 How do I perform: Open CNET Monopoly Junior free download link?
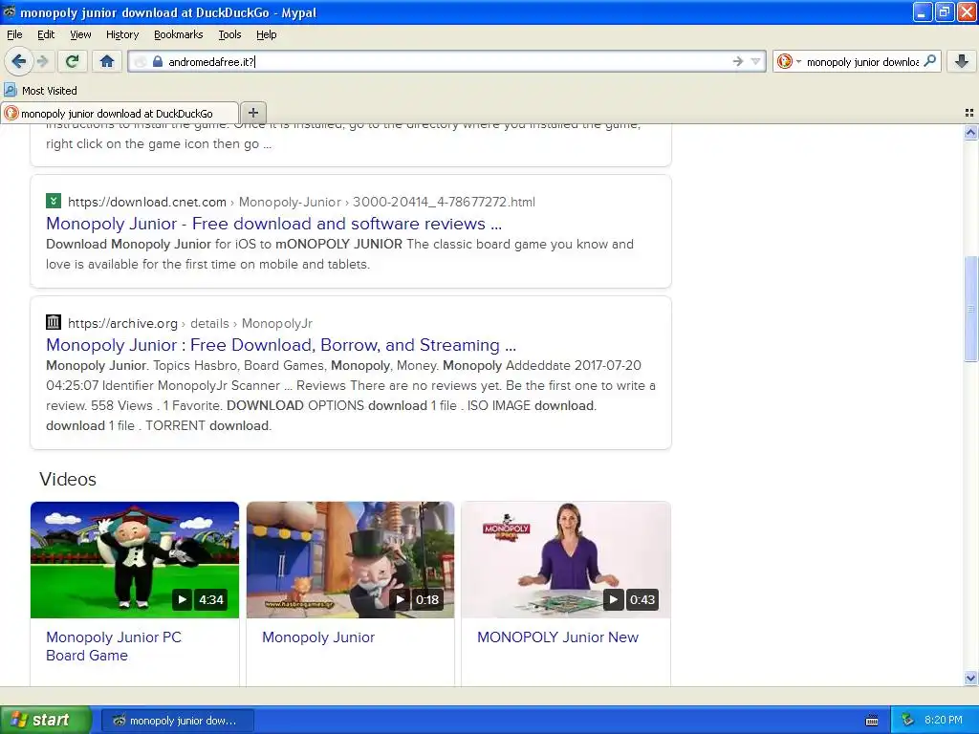(273, 224)
